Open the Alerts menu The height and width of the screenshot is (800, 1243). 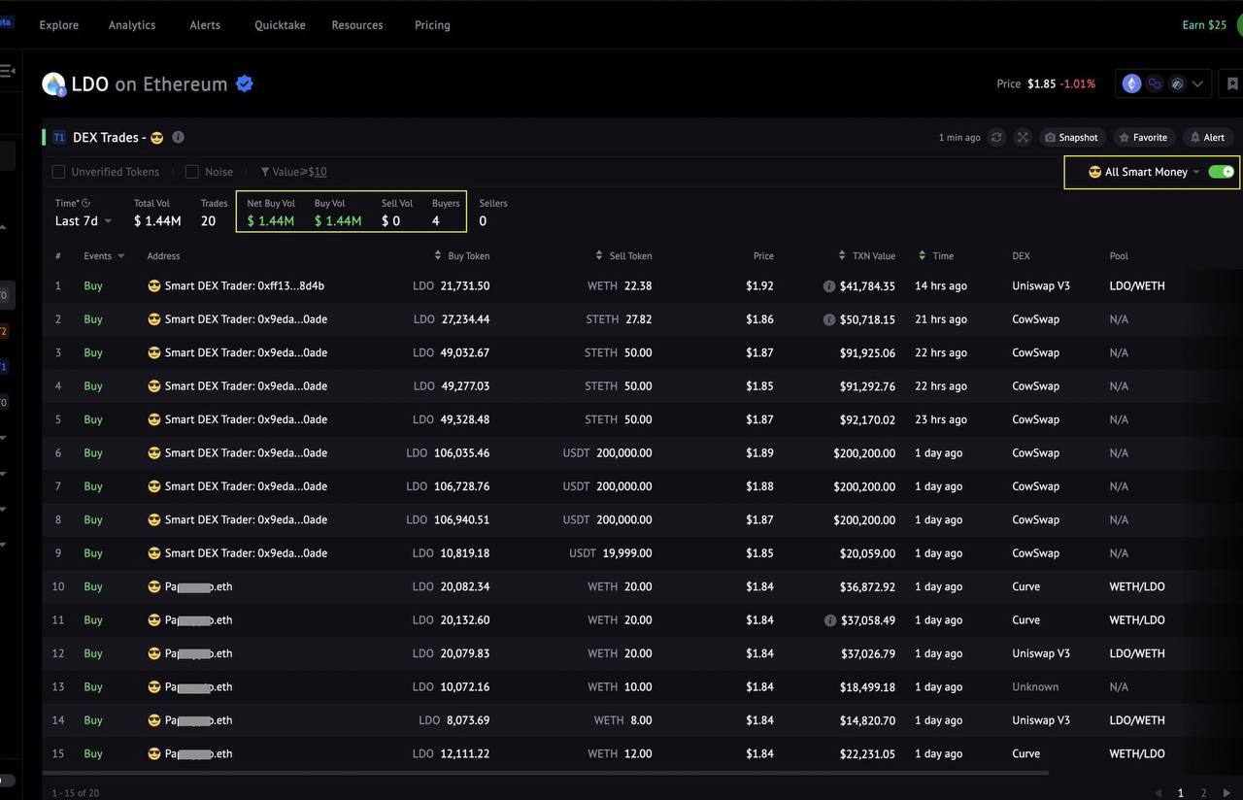point(205,25)
